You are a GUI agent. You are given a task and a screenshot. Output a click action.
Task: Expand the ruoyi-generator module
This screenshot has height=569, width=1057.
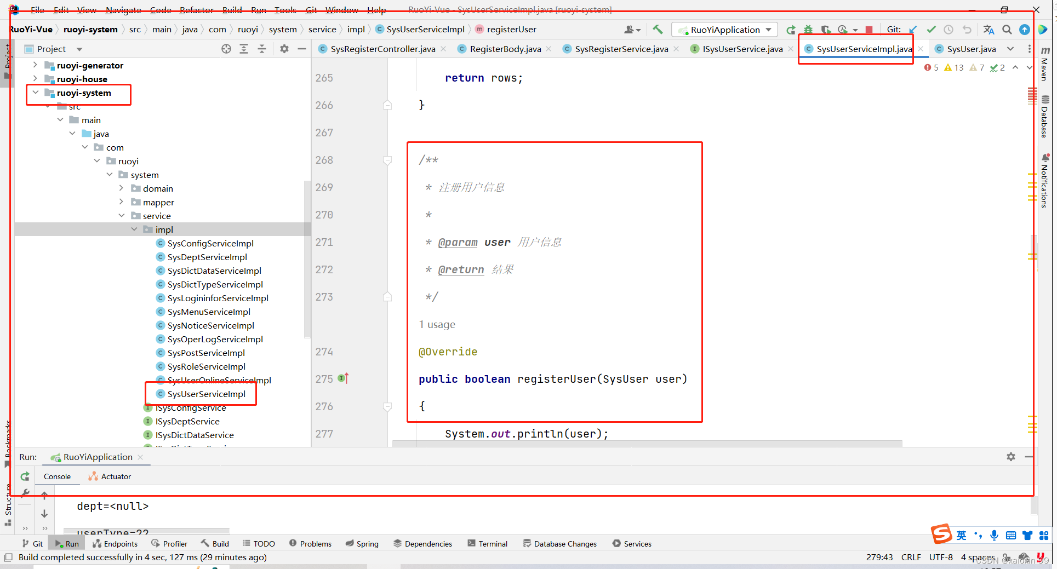(x=35, y=65)
